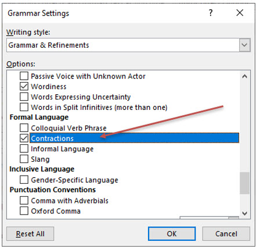Enable Gender-Specific Language checkbox

click(24, 180)
